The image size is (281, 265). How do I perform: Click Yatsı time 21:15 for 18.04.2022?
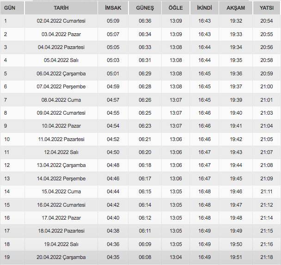[x=266, y=231]
